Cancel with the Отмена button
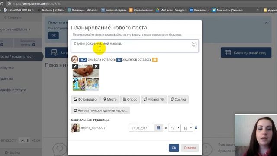277x156 pixels. pos(190,148)
